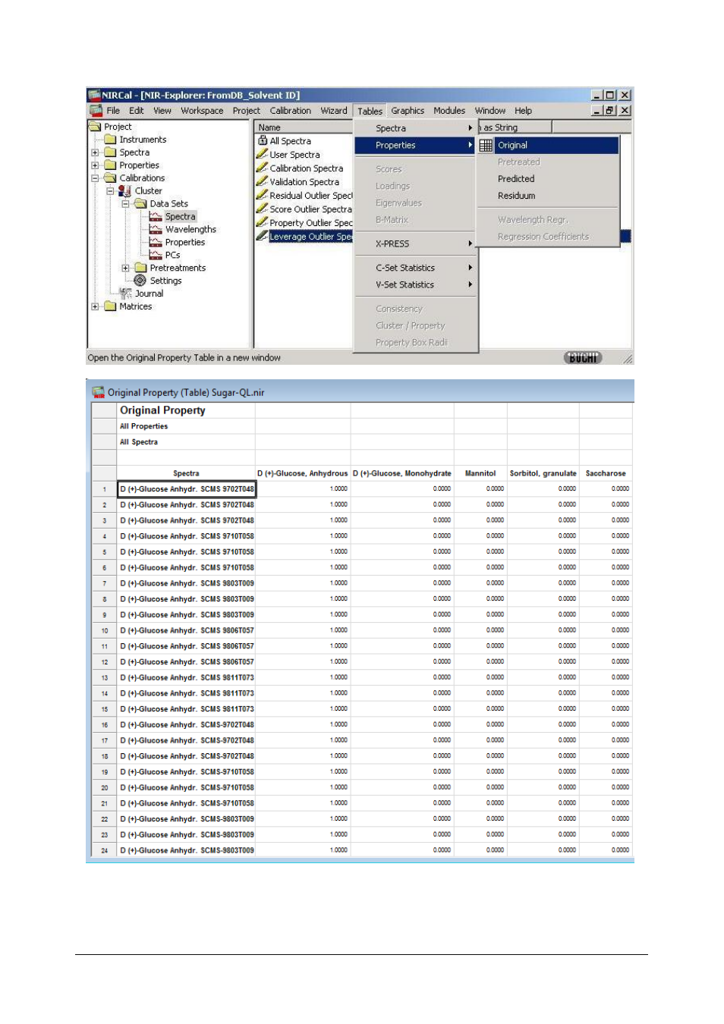
Task: Click the Validation Spectra pencil icon
Action: [x=262, y=181]
